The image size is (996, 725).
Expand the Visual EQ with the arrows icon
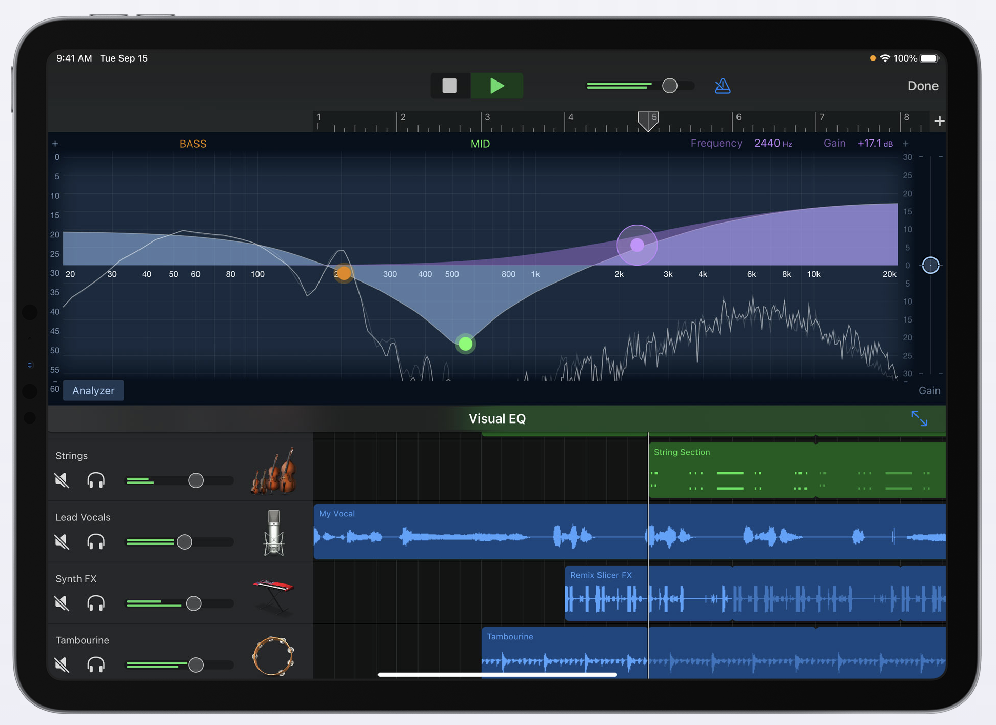(919, 419)
